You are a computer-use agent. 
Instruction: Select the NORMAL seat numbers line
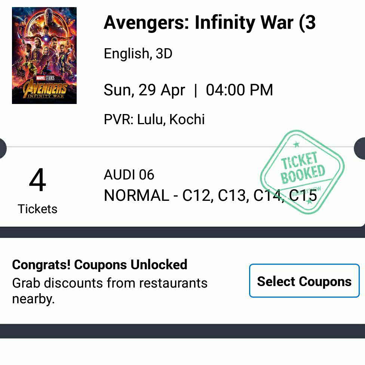pyautogui.click(x=210, y=196)
